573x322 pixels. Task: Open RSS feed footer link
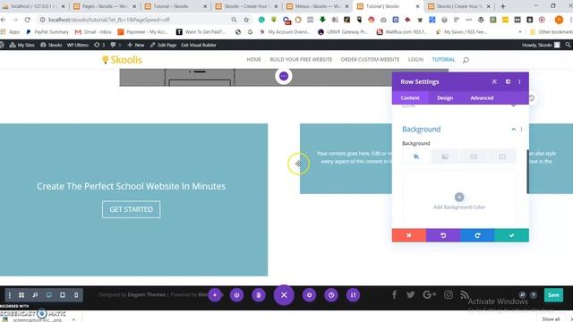[x=465, y=294]
